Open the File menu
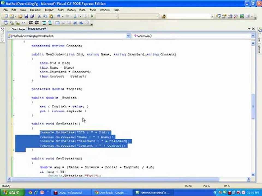Screen dimensions: 262x196 point(5,10)
